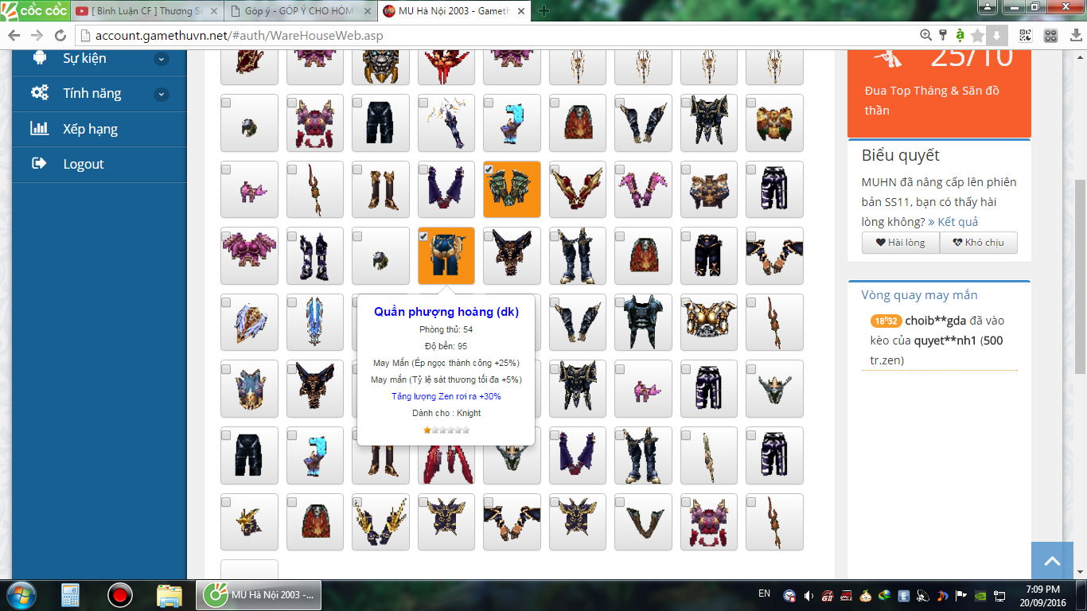Select the blue crystal sword item
Screen dimensions: 1087x611
(314, 322)
